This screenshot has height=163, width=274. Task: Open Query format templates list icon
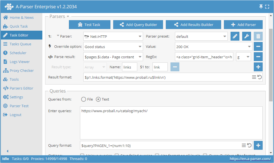pyautogui.click(x=244, y=145)
